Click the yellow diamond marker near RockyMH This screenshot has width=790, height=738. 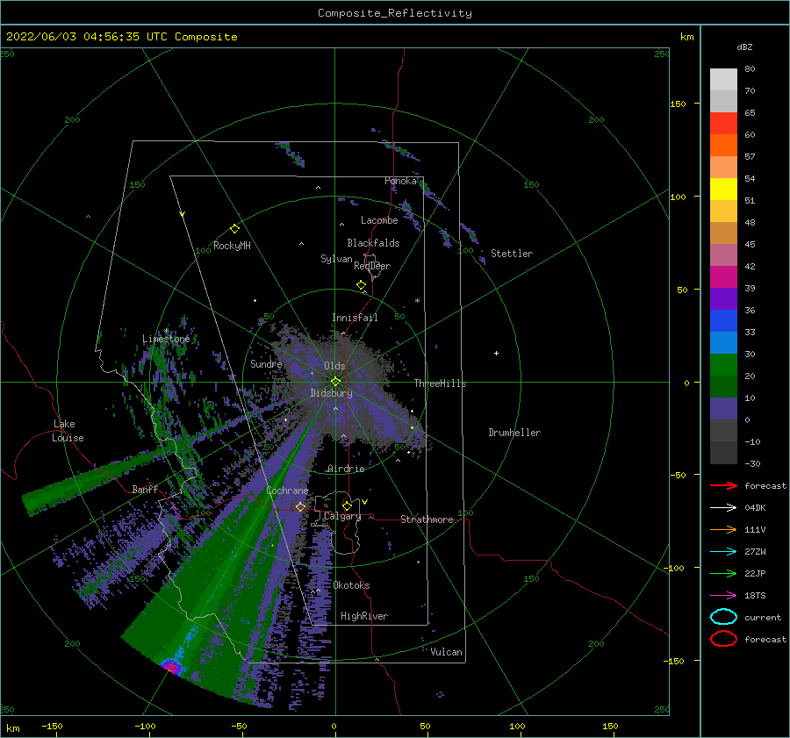234,229
